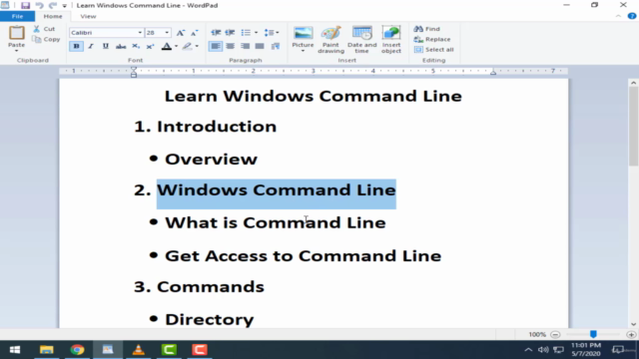Screen dimensions: 639x359
Task: Collapse the ribbon chevron
Action: pyautogui.click(x=619, y=16)
